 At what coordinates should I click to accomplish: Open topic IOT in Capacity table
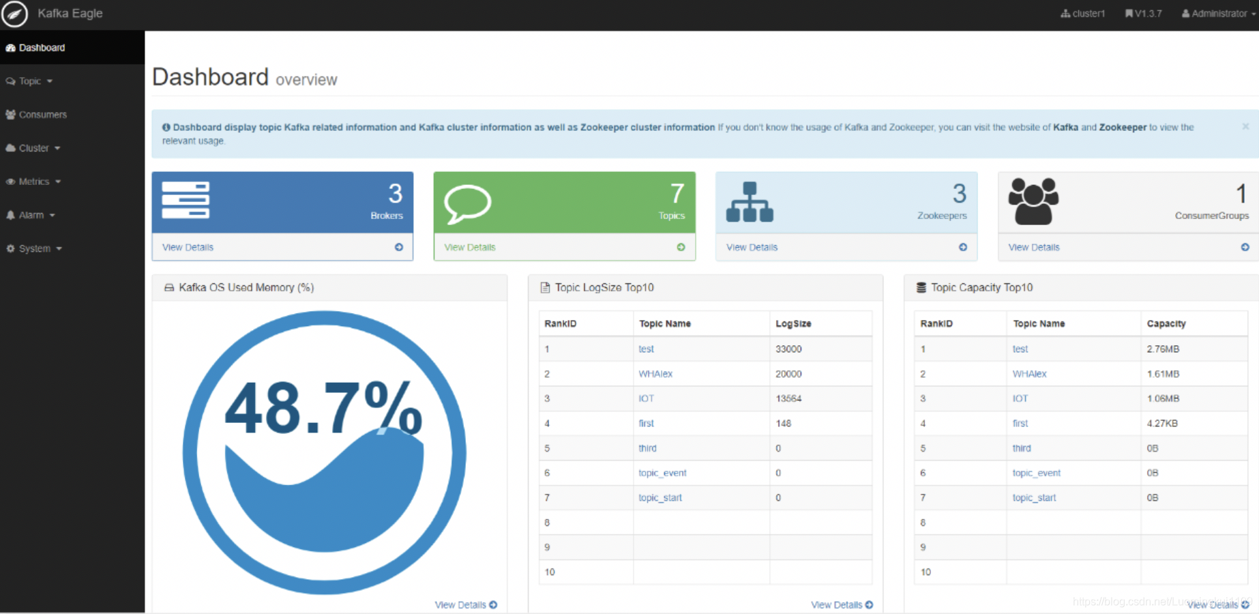[1020, 398]
